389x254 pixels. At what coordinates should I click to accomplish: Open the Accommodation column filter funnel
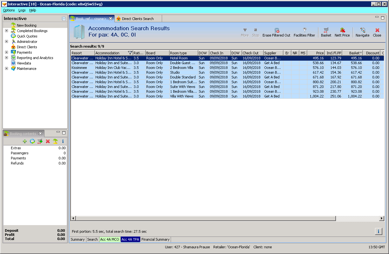coord(130,53)
